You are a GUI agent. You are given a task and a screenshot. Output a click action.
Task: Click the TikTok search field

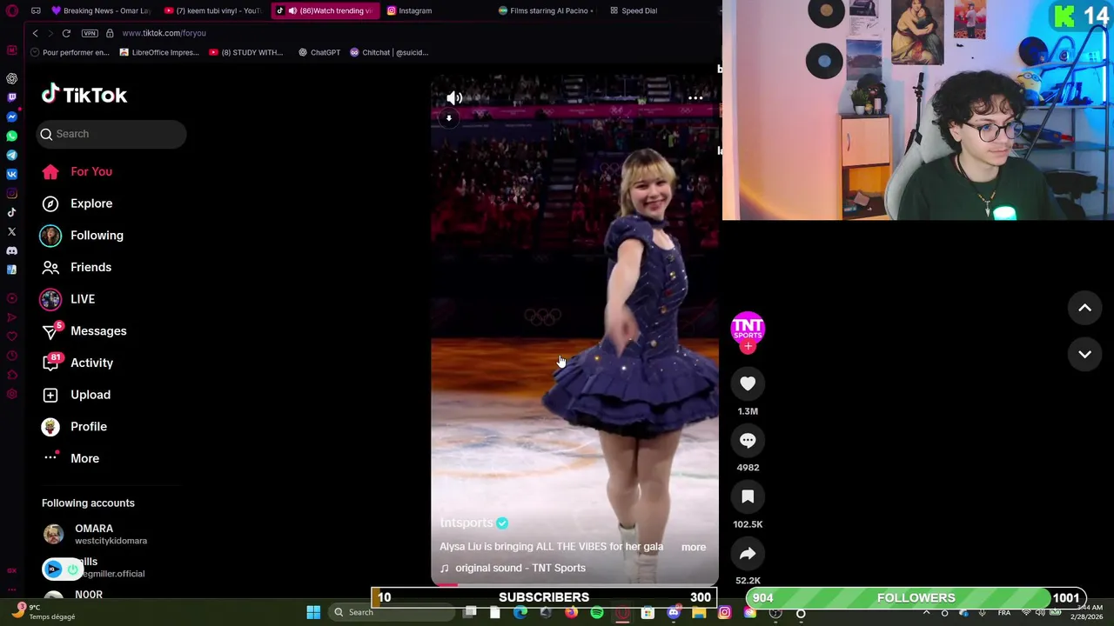click(111, 134)
